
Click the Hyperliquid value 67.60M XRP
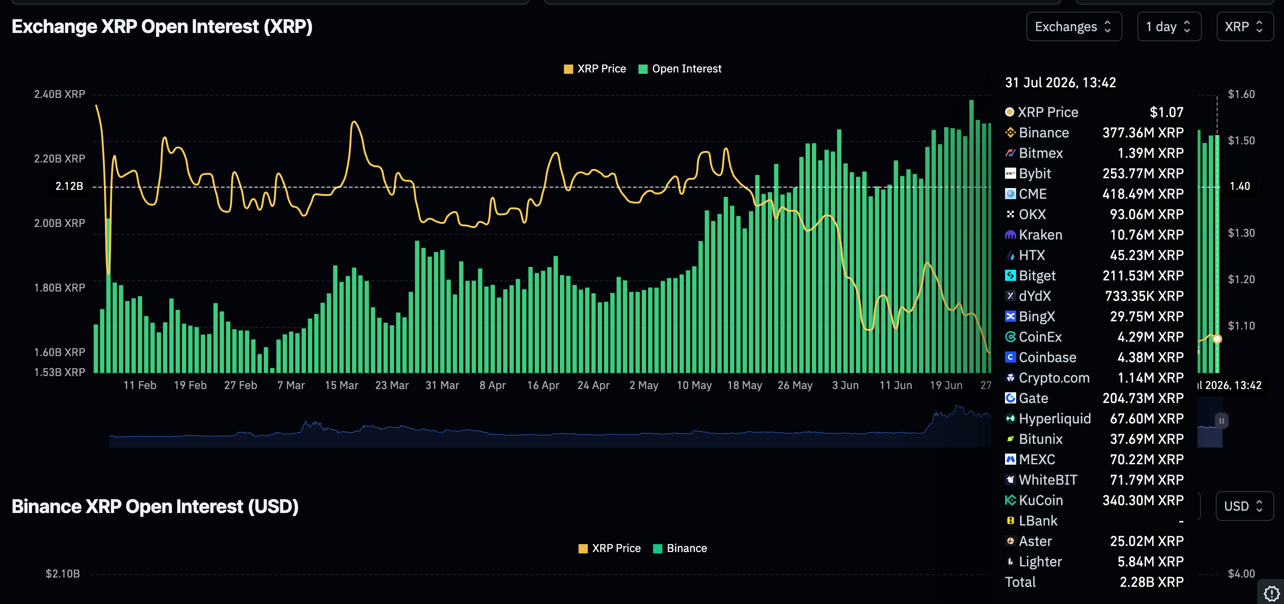click(1147, 419)
